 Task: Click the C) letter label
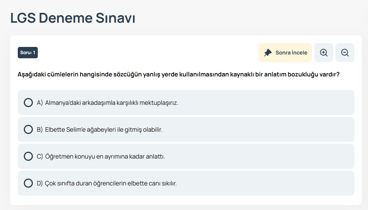(40, 156)
